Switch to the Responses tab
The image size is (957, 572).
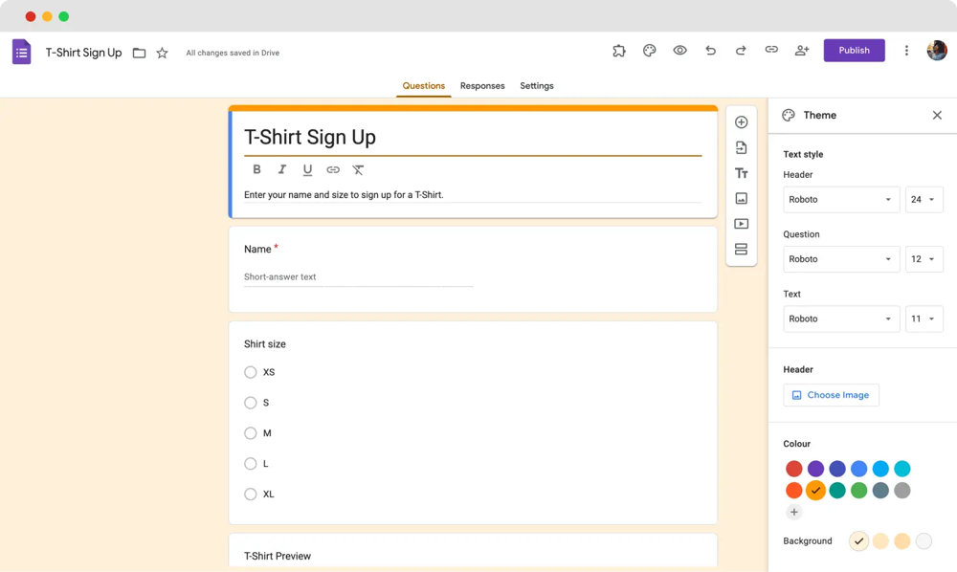pyautogui.click(x=482, y=85)
